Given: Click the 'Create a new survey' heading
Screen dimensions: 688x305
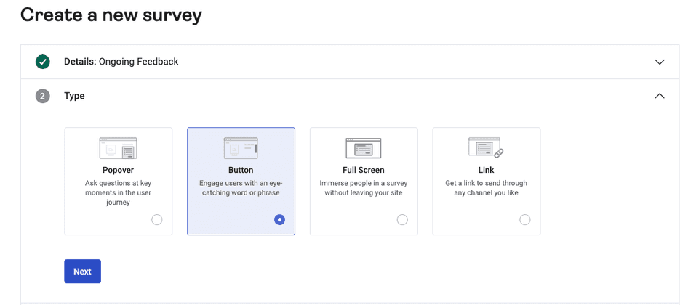Looking at the screenshot, I should pos(111,15).
